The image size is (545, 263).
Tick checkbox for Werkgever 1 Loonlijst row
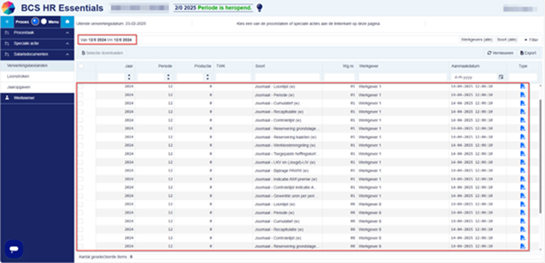(x=81, y=87)
